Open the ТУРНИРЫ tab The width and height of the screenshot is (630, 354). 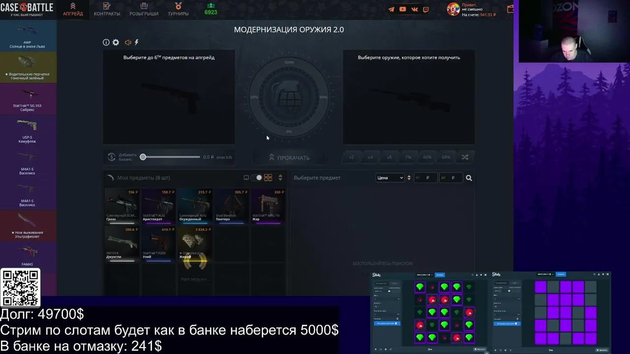178,9
